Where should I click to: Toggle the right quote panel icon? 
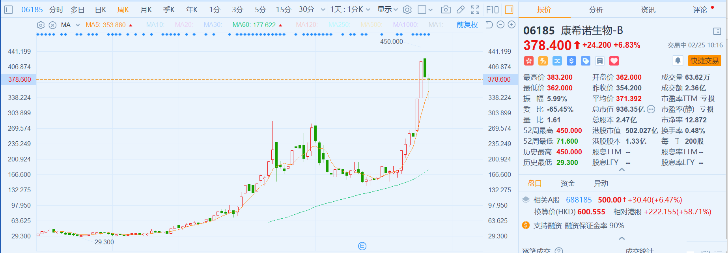click(509, 9)
